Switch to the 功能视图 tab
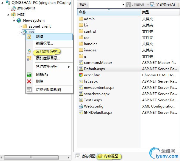Screen dimensions: 180x161 85,156
